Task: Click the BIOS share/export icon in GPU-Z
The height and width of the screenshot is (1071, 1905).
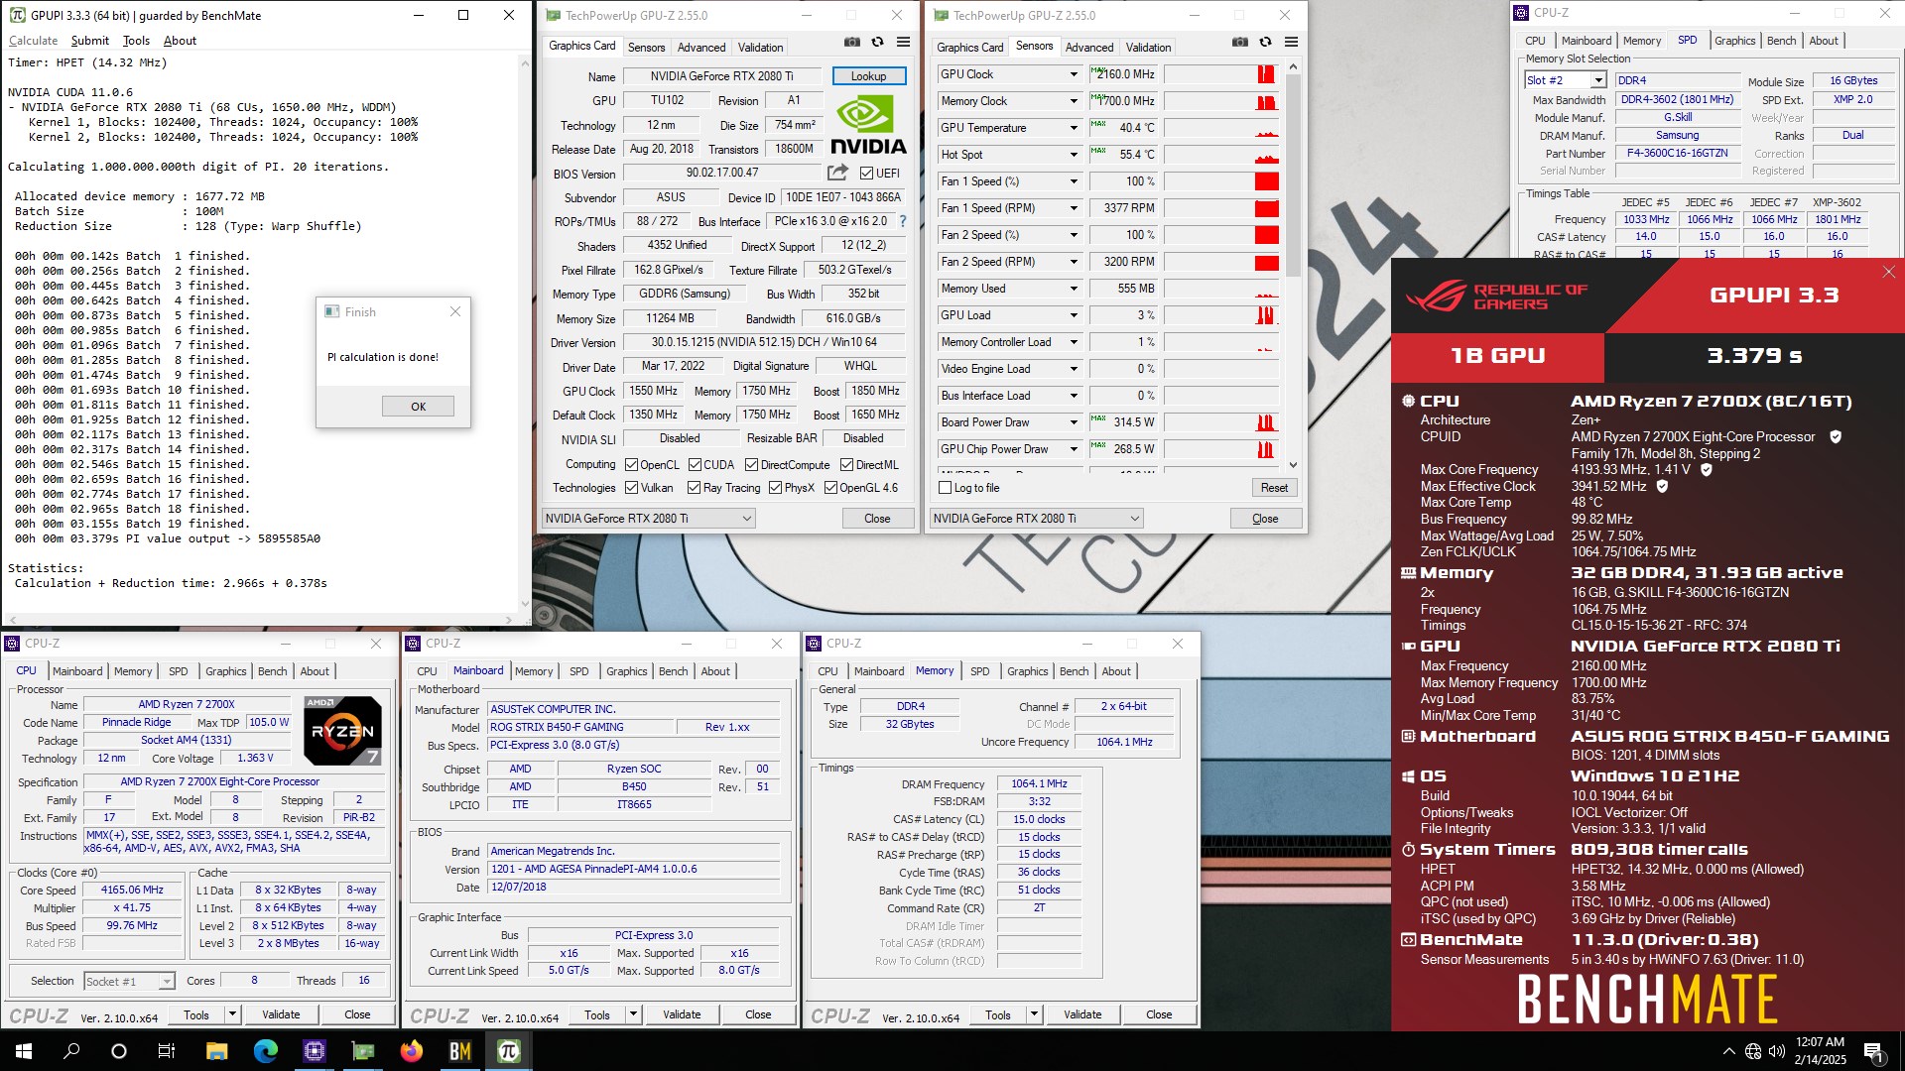Action: pos(837,173)
